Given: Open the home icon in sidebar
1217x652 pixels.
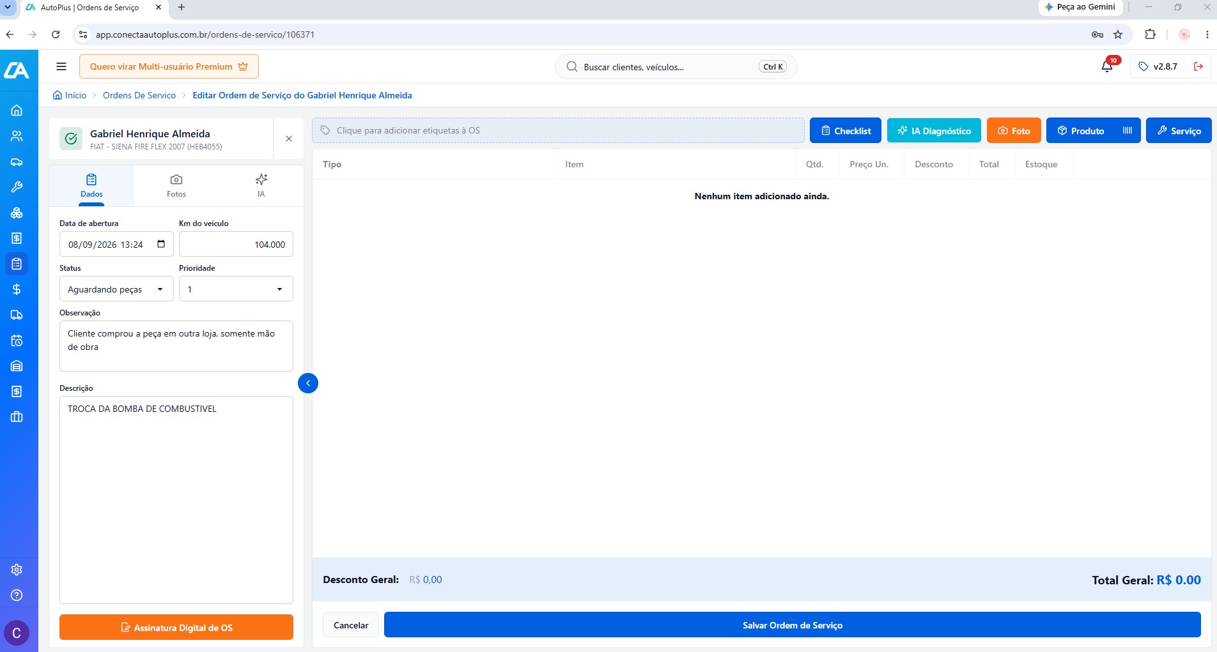Looking at the screenshot, I should (x=17, y=110).
